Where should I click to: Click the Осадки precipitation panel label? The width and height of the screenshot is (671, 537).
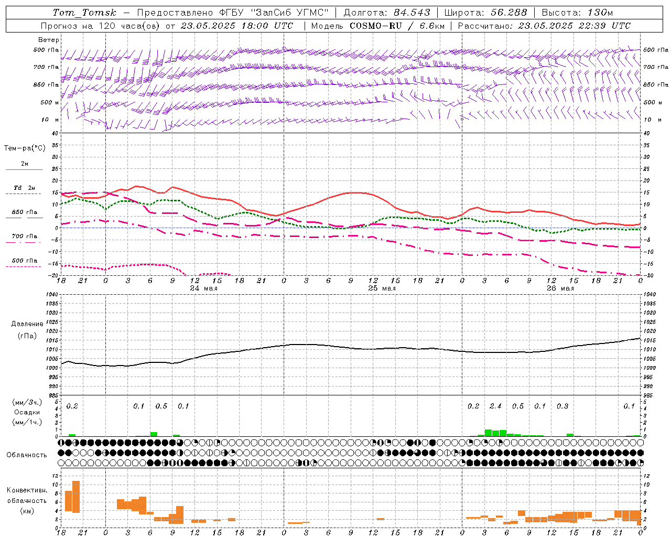(27, 412)
